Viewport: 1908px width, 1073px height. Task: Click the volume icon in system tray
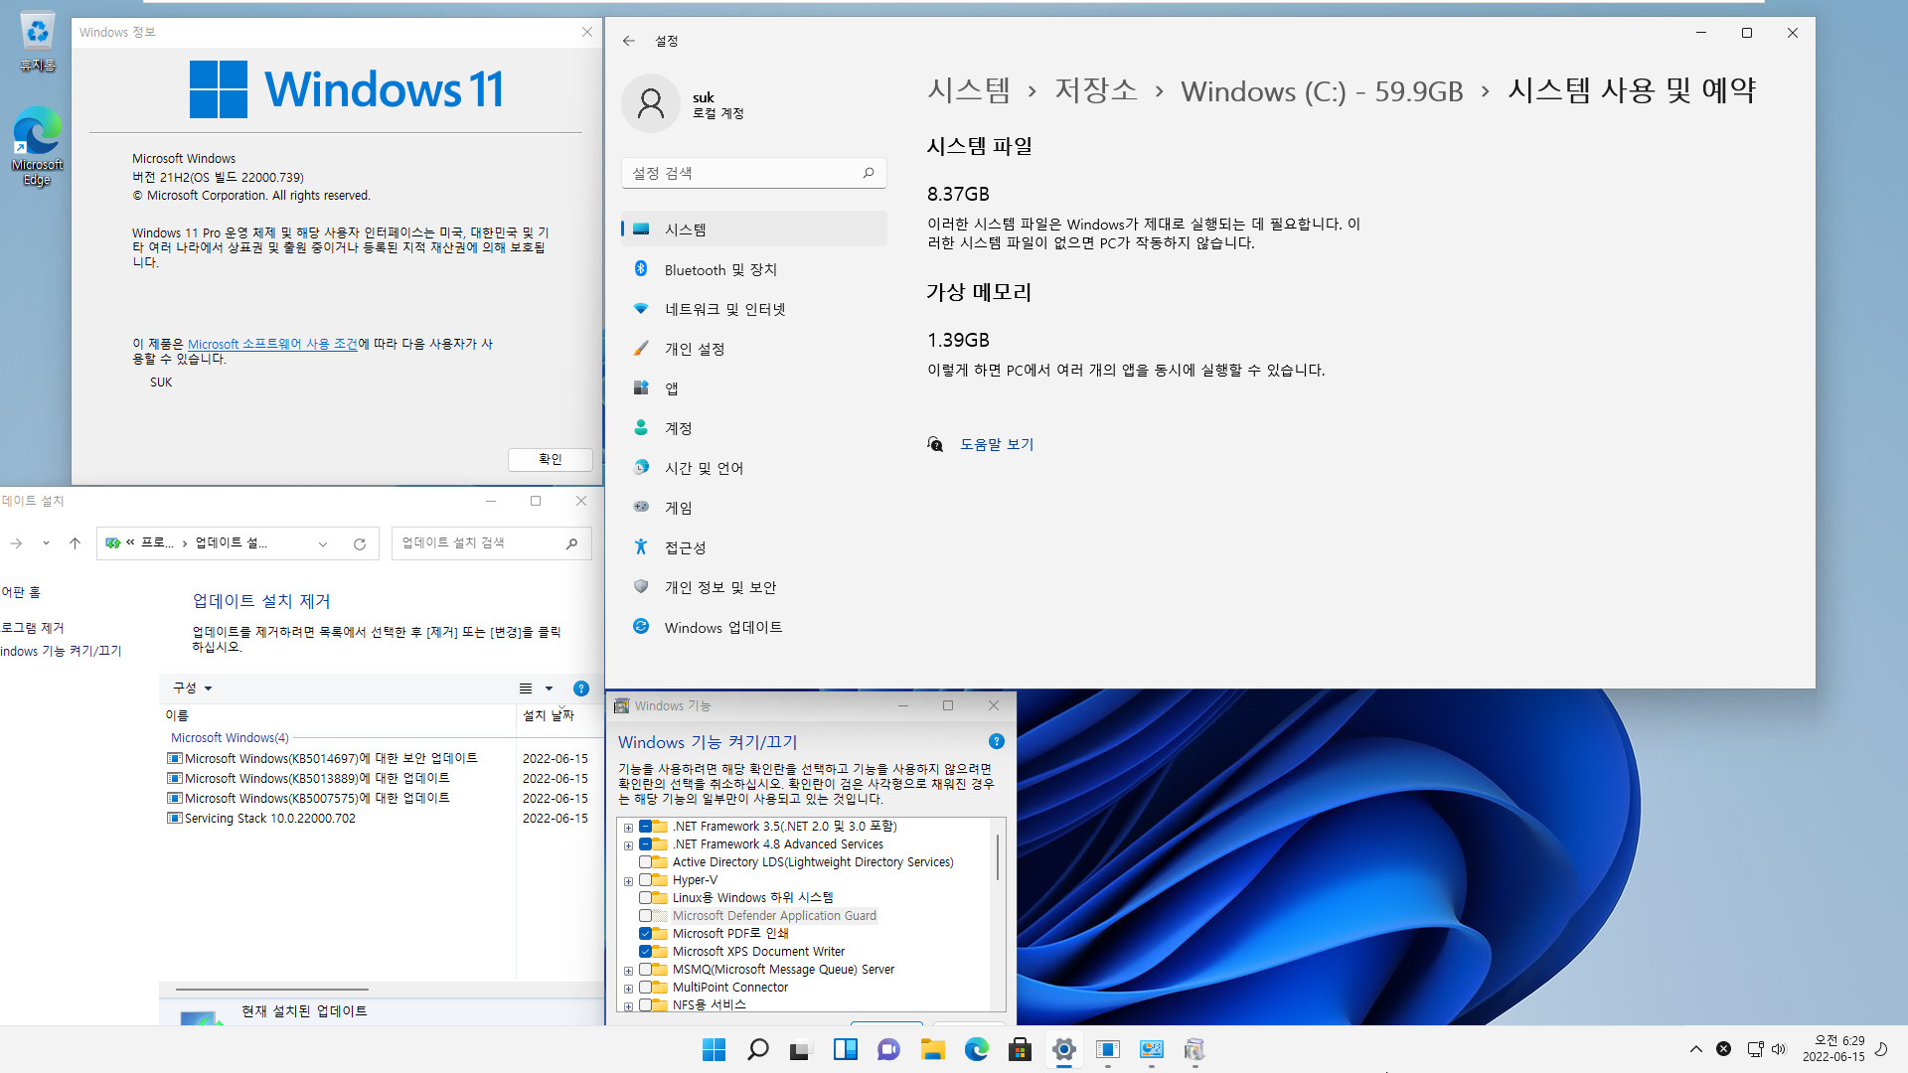pos(1778,1049)
